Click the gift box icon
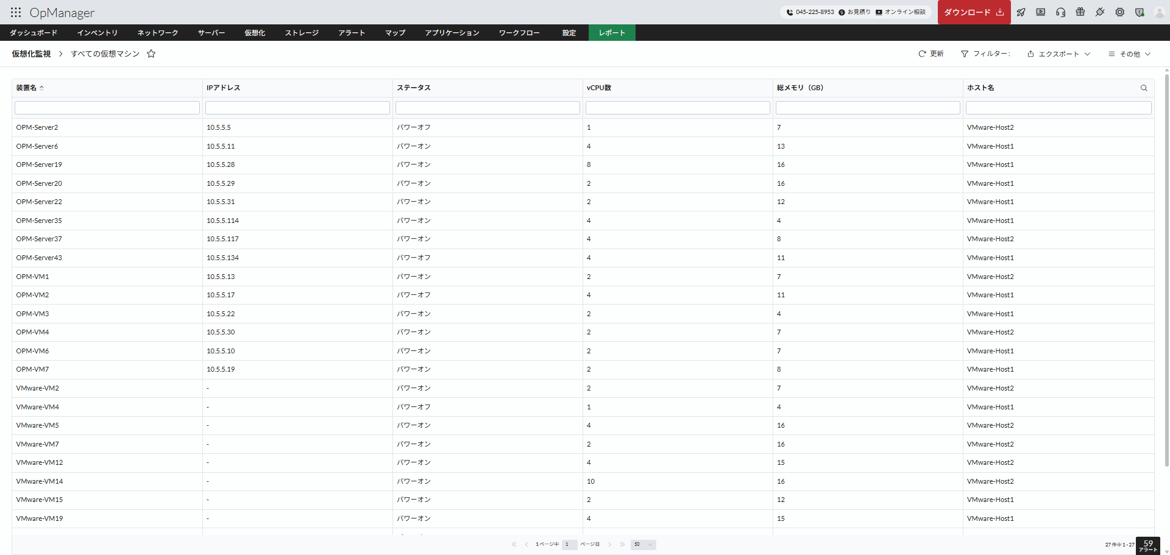This screenshot has width=1170, height=555. [1080, 12]
